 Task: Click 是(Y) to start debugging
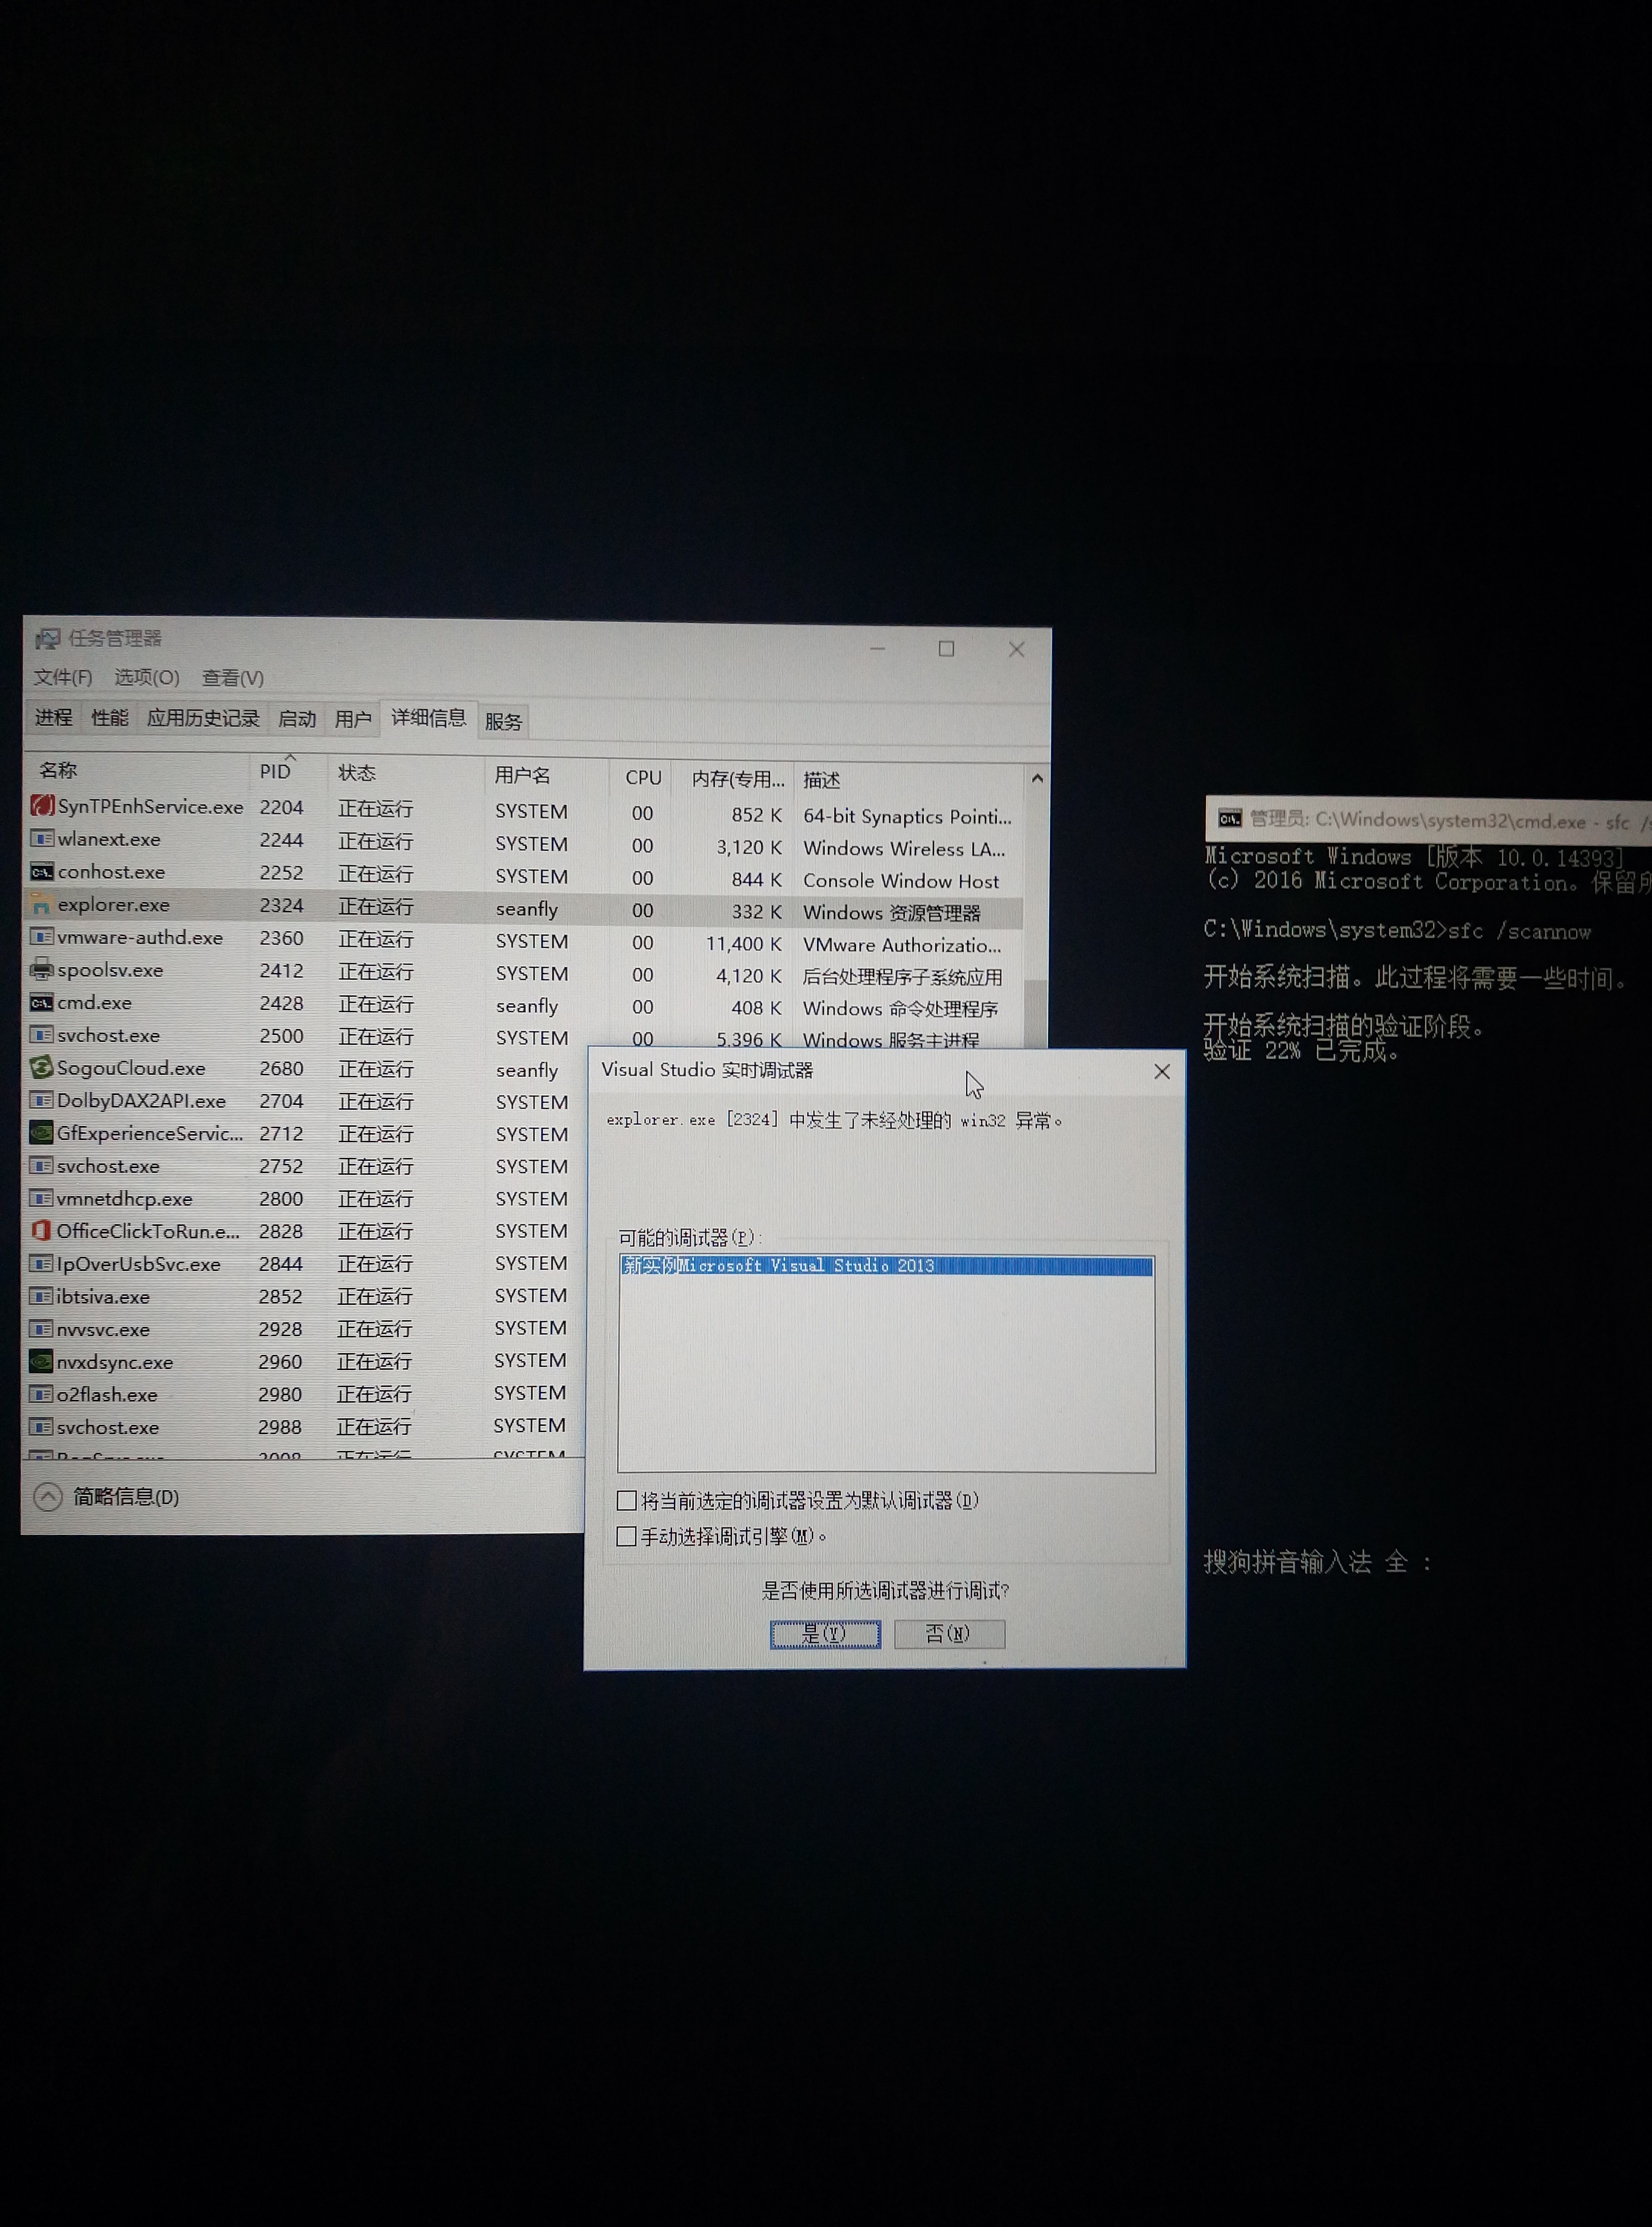pyautogui.click(x=825, y=1633)
